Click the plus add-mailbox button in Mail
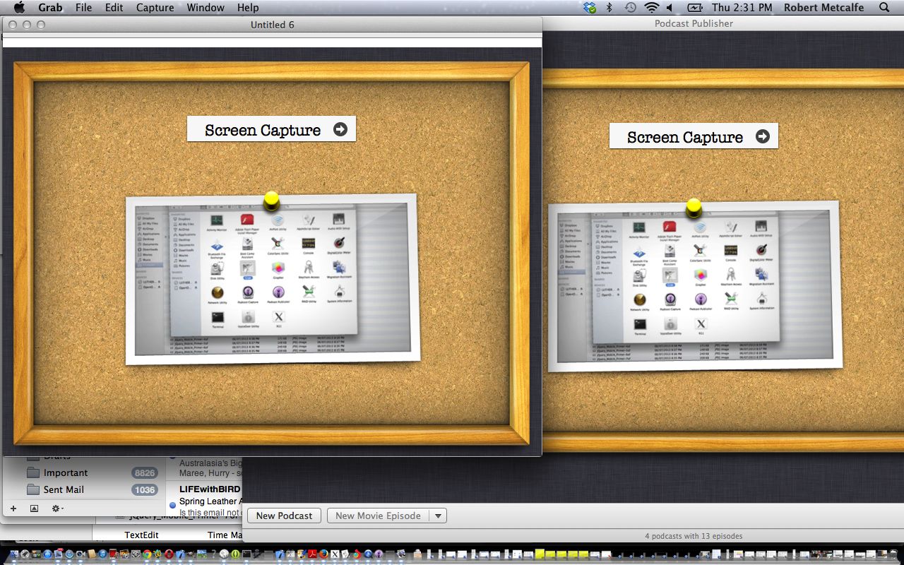Screen dimensions: 904x565 tap(13, 509)
